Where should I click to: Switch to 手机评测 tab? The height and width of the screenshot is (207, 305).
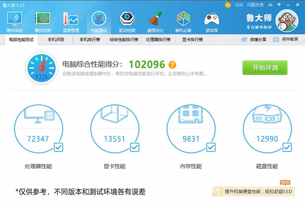56,40
